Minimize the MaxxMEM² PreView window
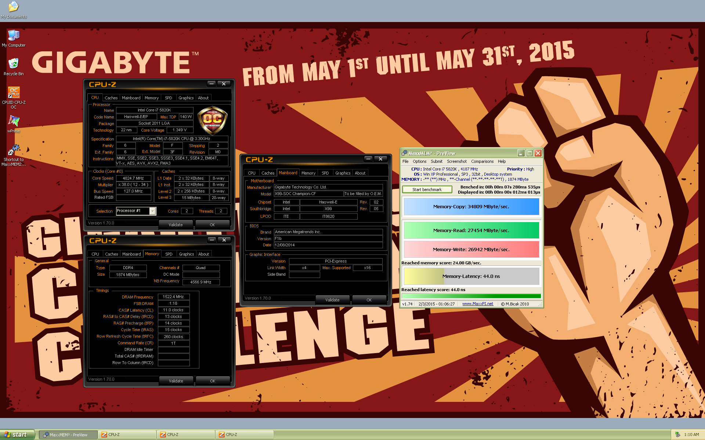This screenshot has height=440, width=705. [521, 153]
